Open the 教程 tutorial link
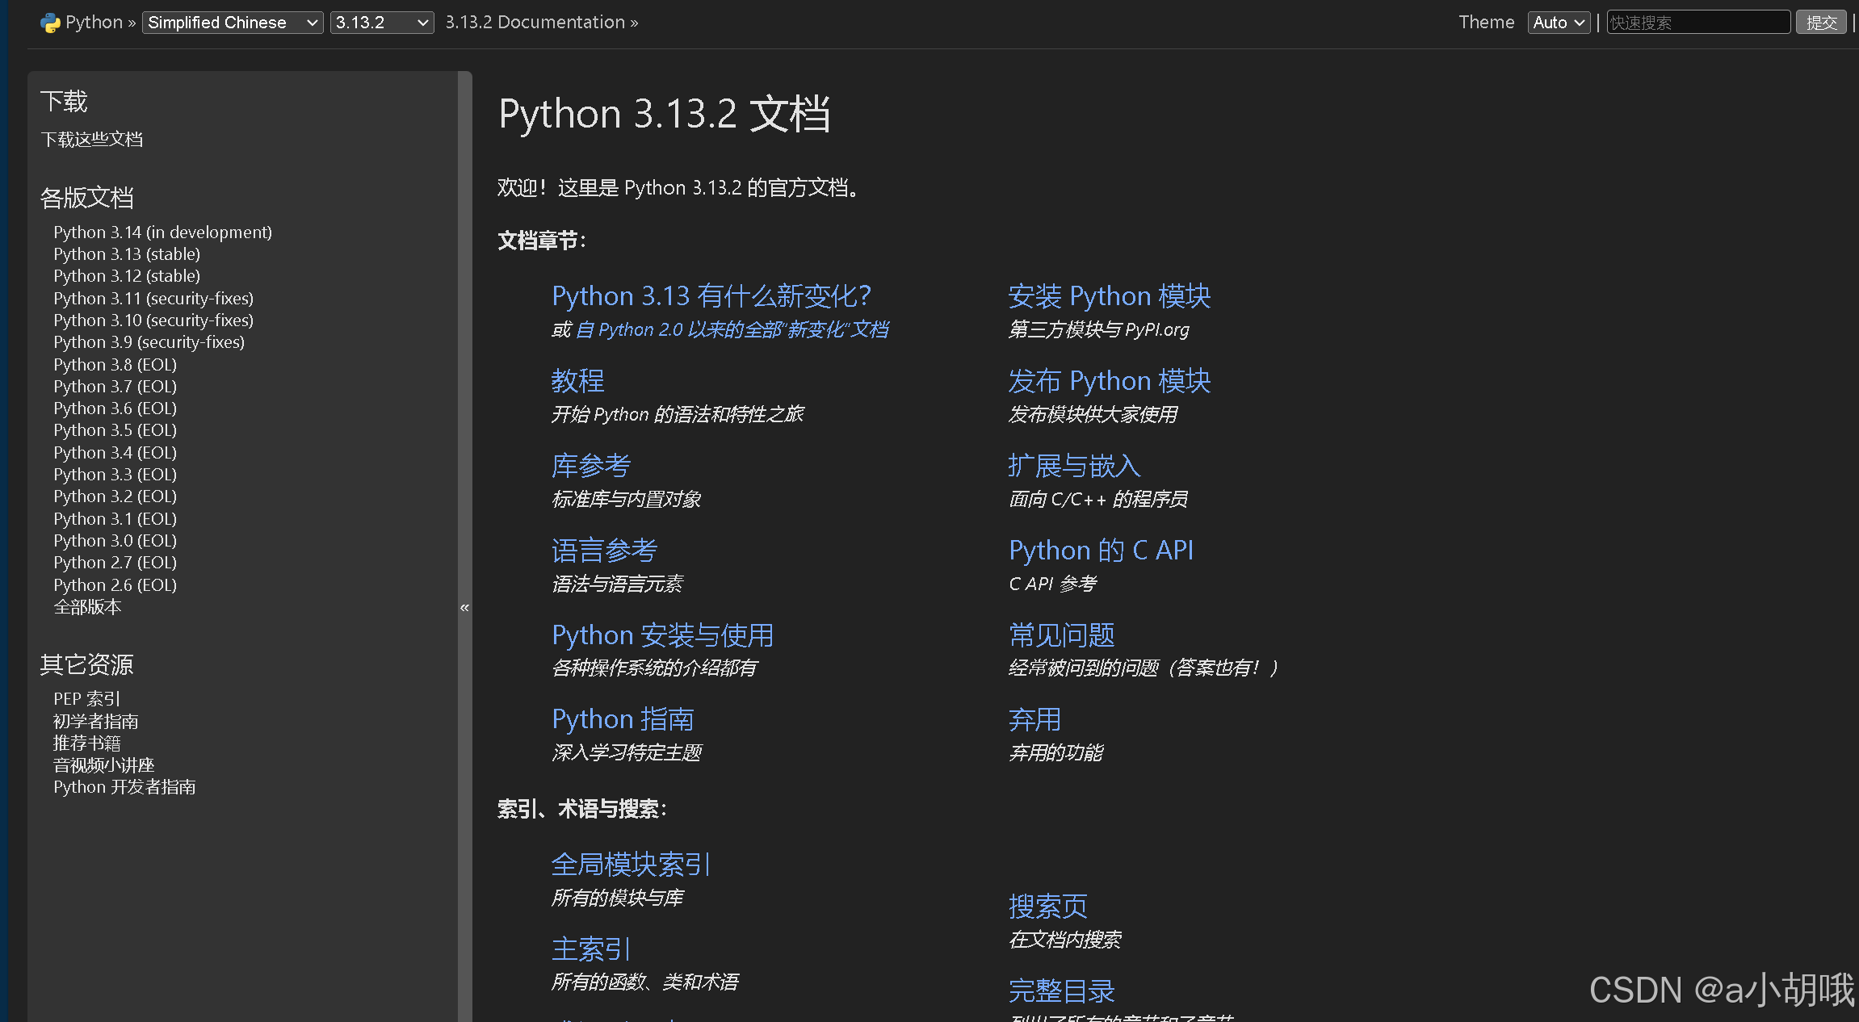Screen dimensions: 1859x1022 point(578,381)
